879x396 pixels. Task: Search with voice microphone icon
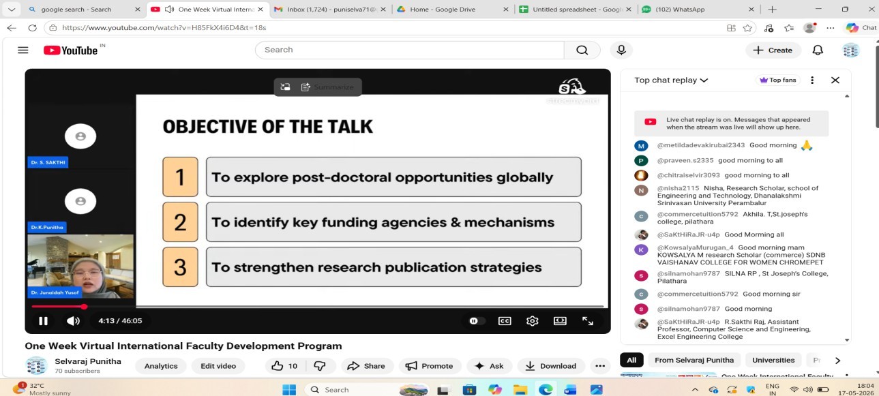tap(621, 50)
